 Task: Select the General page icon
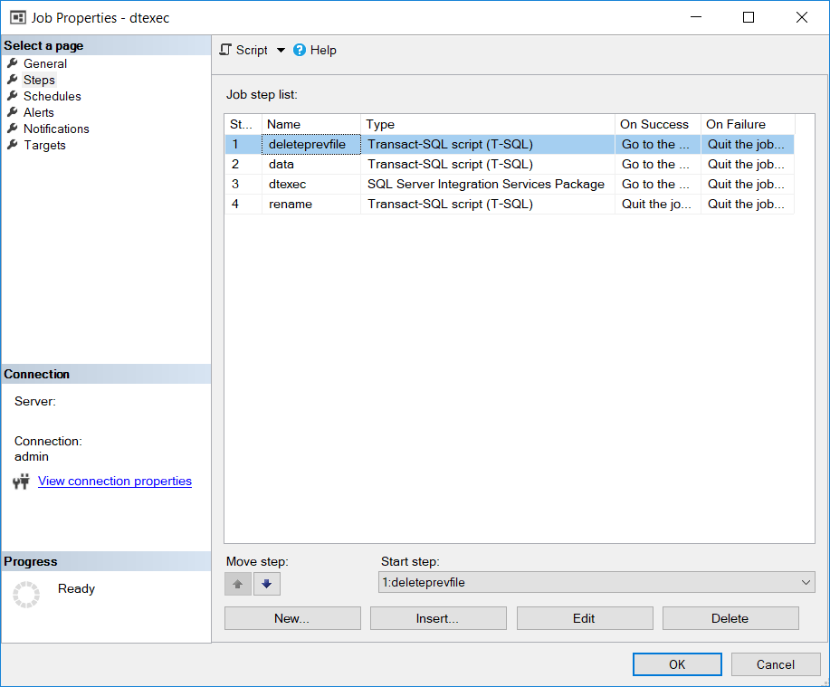pyautogui.click(x=13, y=63)
